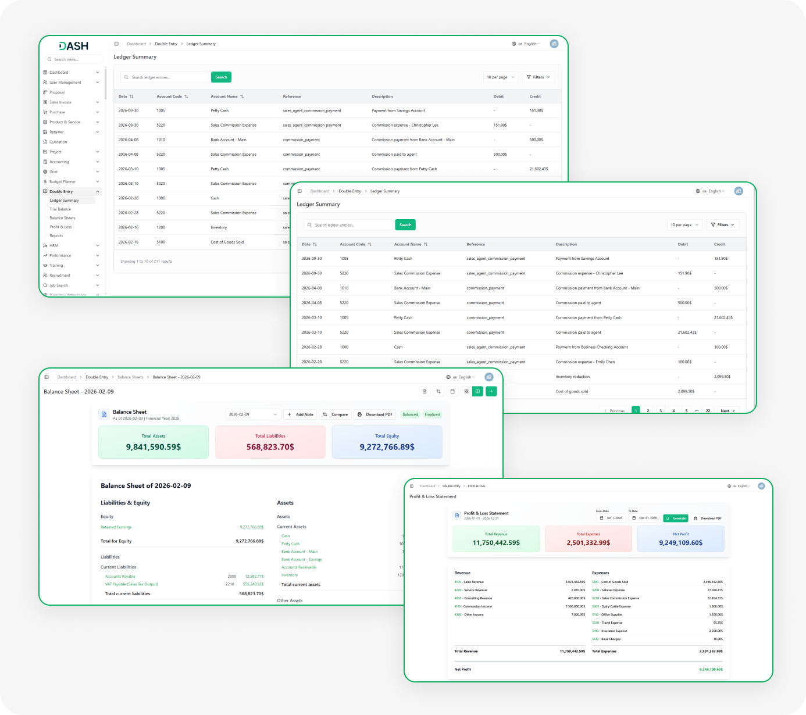The image size is (806, 715).
Task: Click Compare button in Balance Sheet
Action: [336, 414]
